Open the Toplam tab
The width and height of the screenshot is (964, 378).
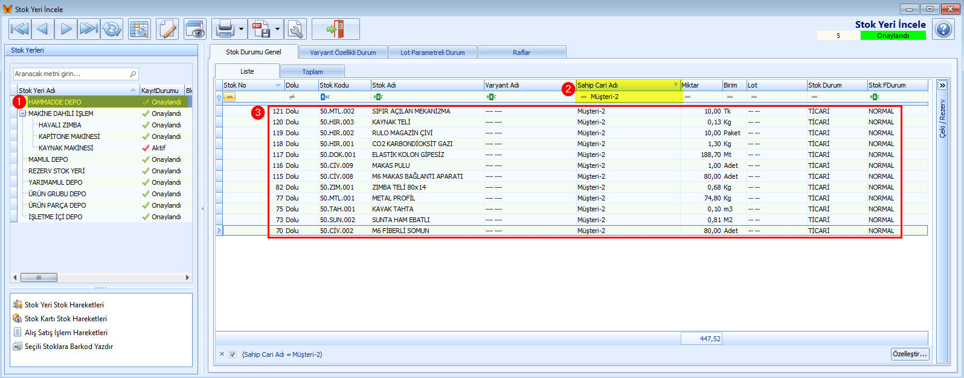[x=312, y=72]
